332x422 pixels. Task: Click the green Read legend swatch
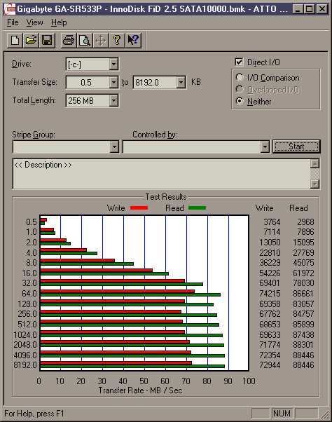coord(197,208)
